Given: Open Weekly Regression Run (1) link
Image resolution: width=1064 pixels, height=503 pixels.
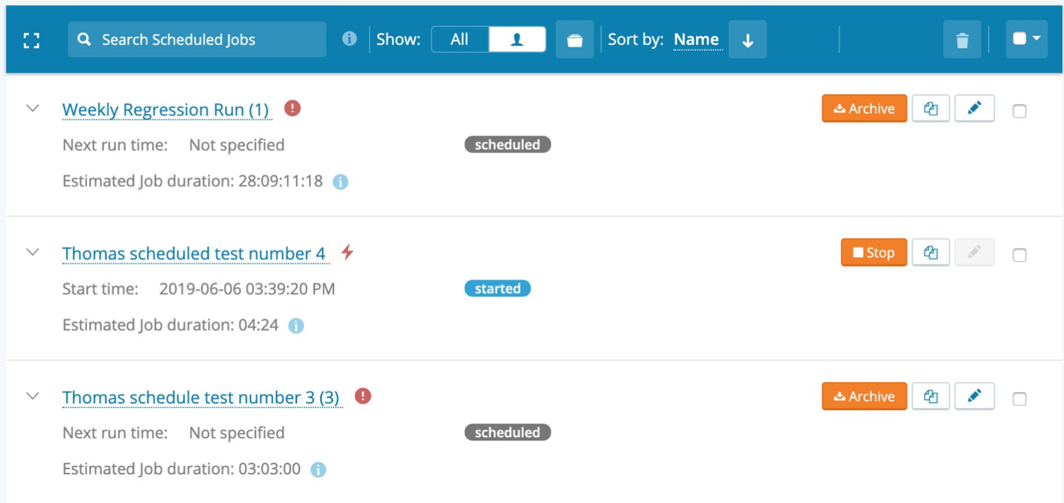Looking at the screenshot, I should click(x=165, y=109).
